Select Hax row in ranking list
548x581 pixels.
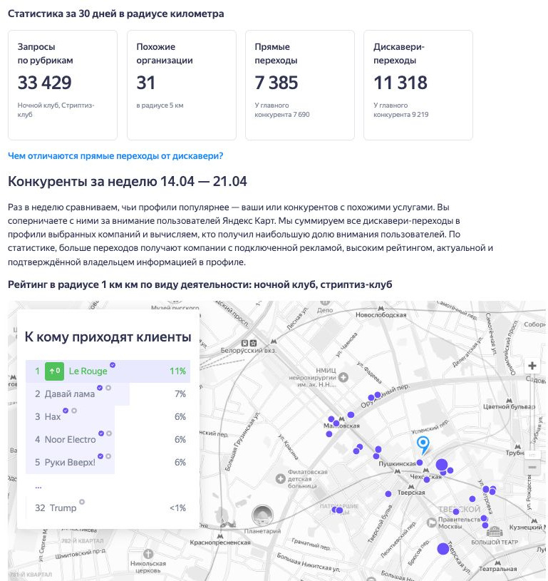pyautogui.click(x=108, y=417)
